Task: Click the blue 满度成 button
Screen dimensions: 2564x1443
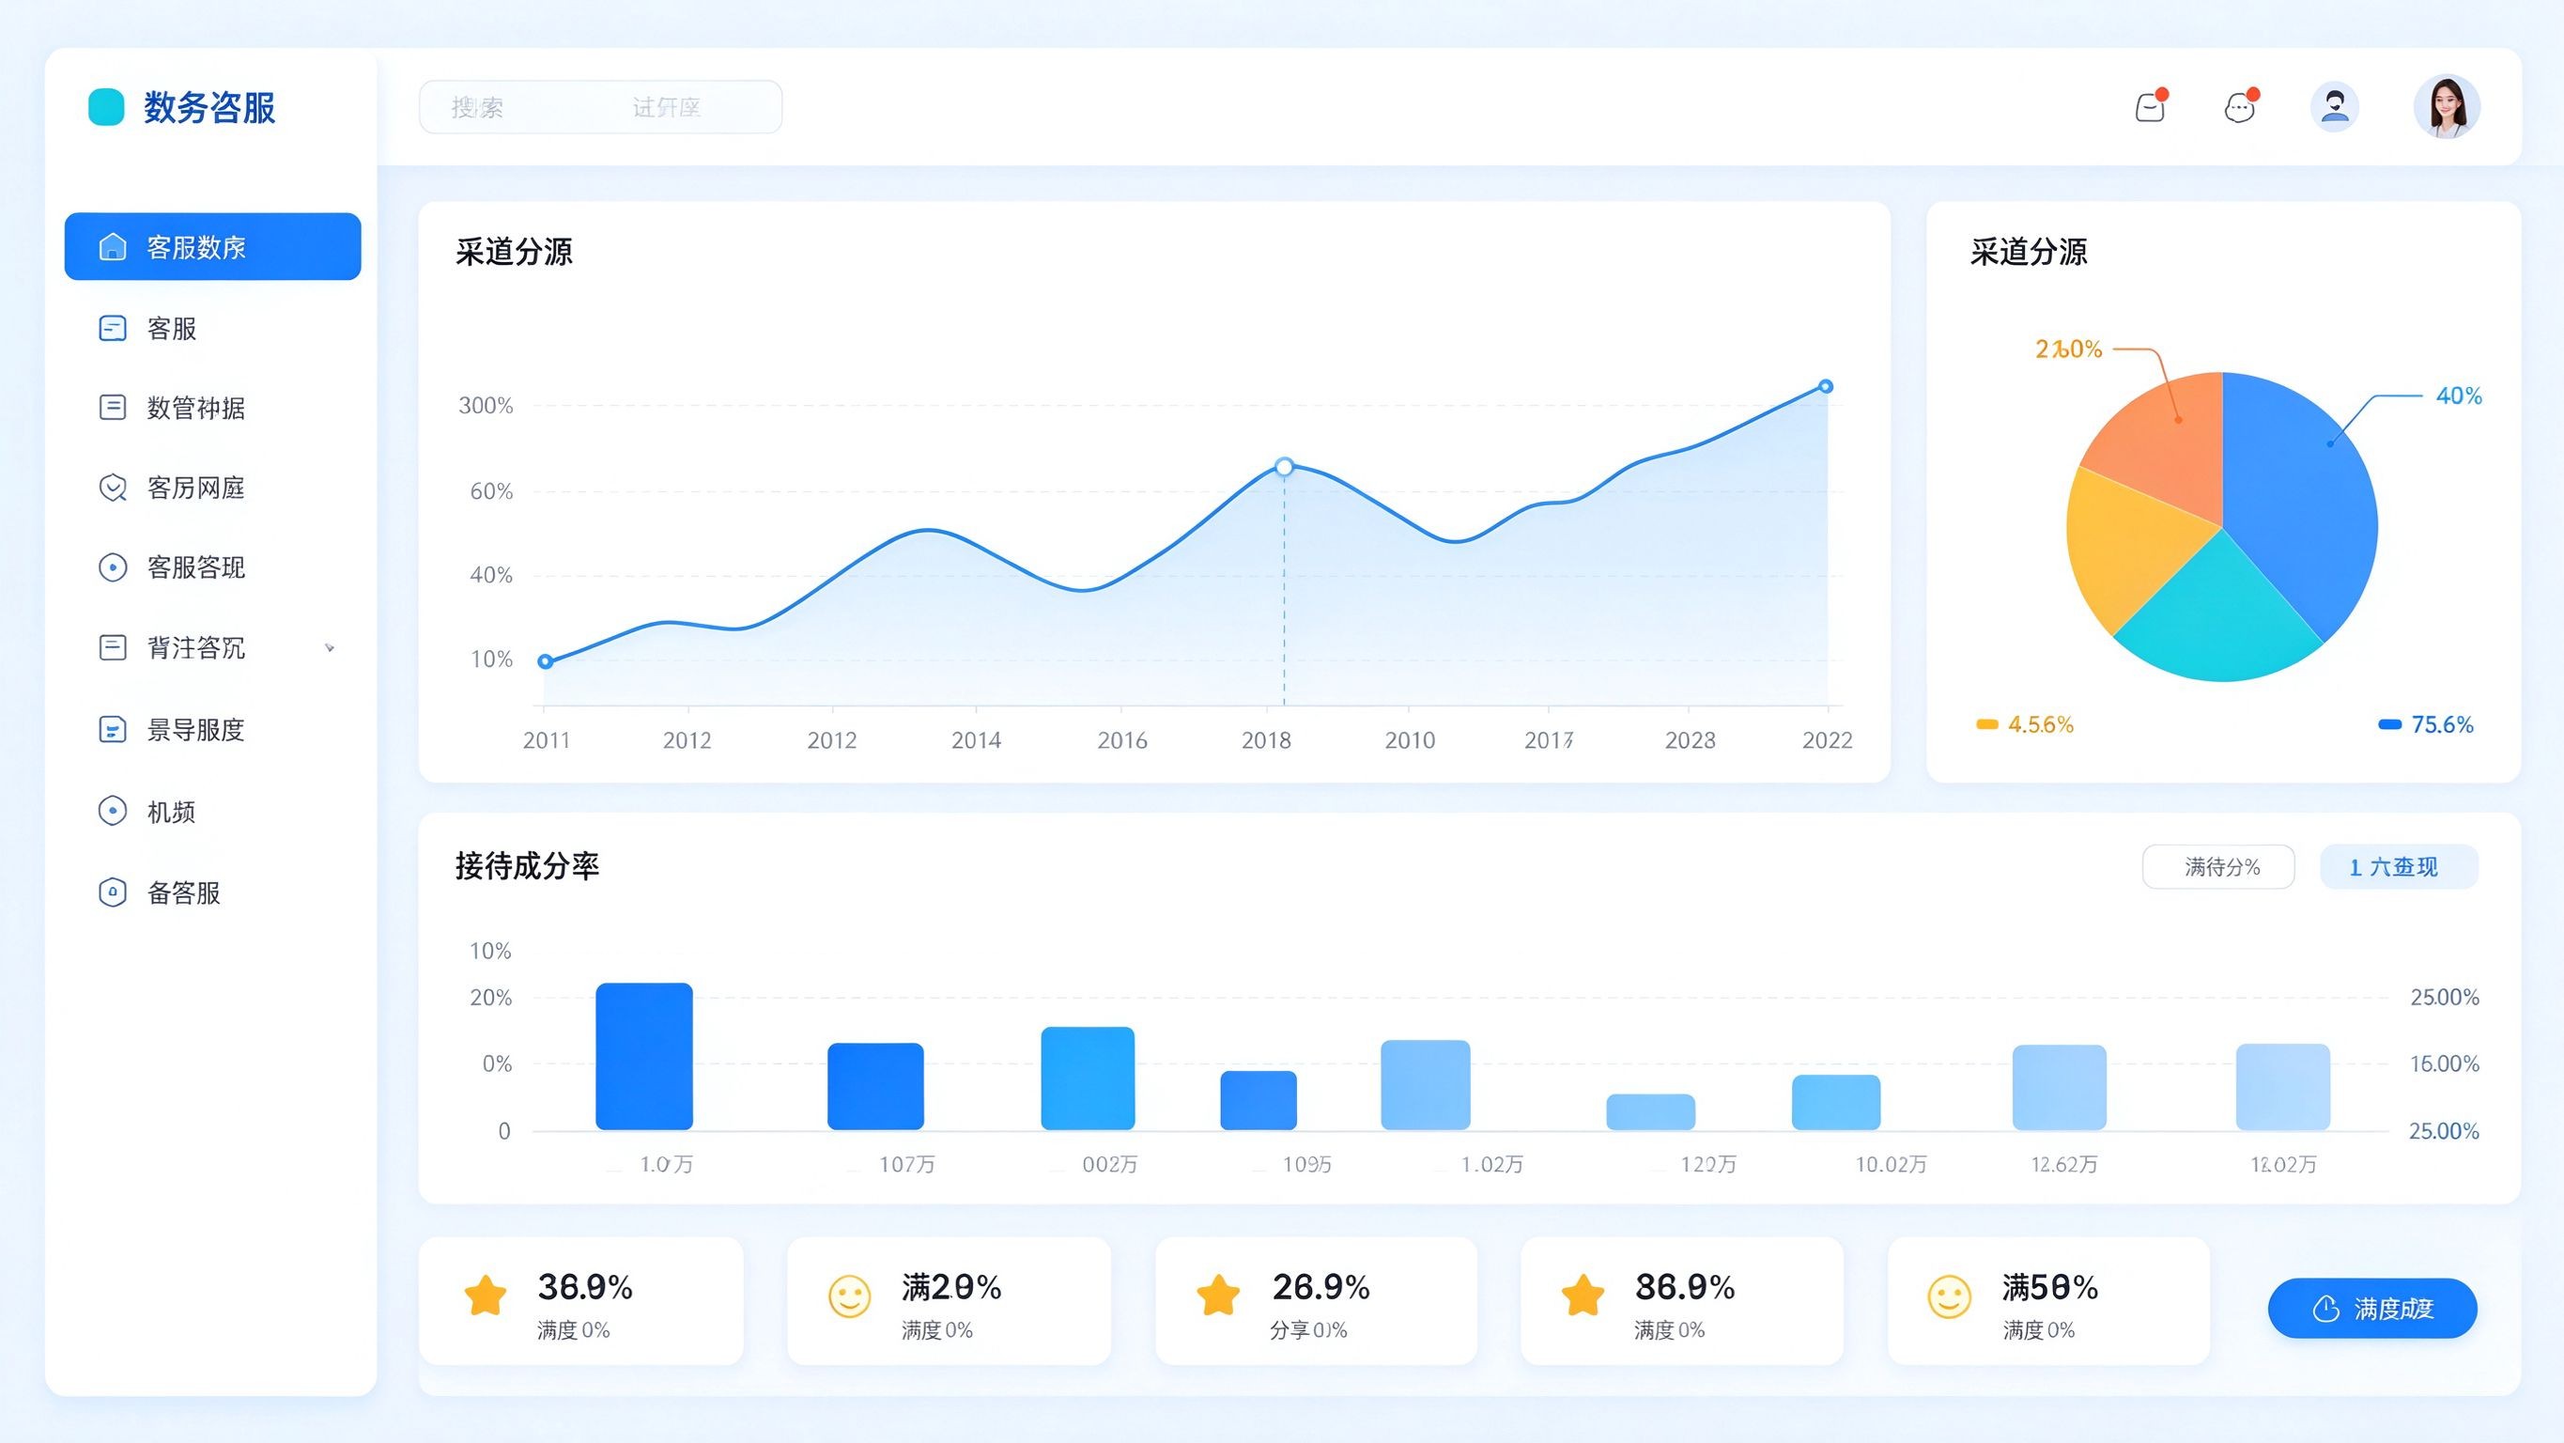Action: 2373,1308
